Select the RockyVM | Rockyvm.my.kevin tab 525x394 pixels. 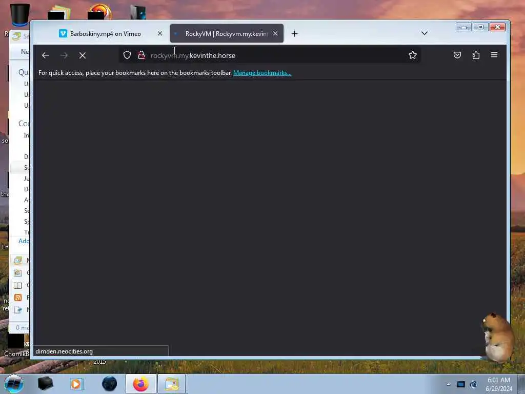[x=227, y=33]
